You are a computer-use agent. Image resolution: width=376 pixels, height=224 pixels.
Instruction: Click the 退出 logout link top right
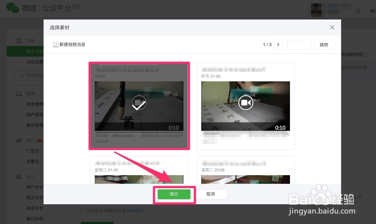pyautogui.click(x=373, y=10)
